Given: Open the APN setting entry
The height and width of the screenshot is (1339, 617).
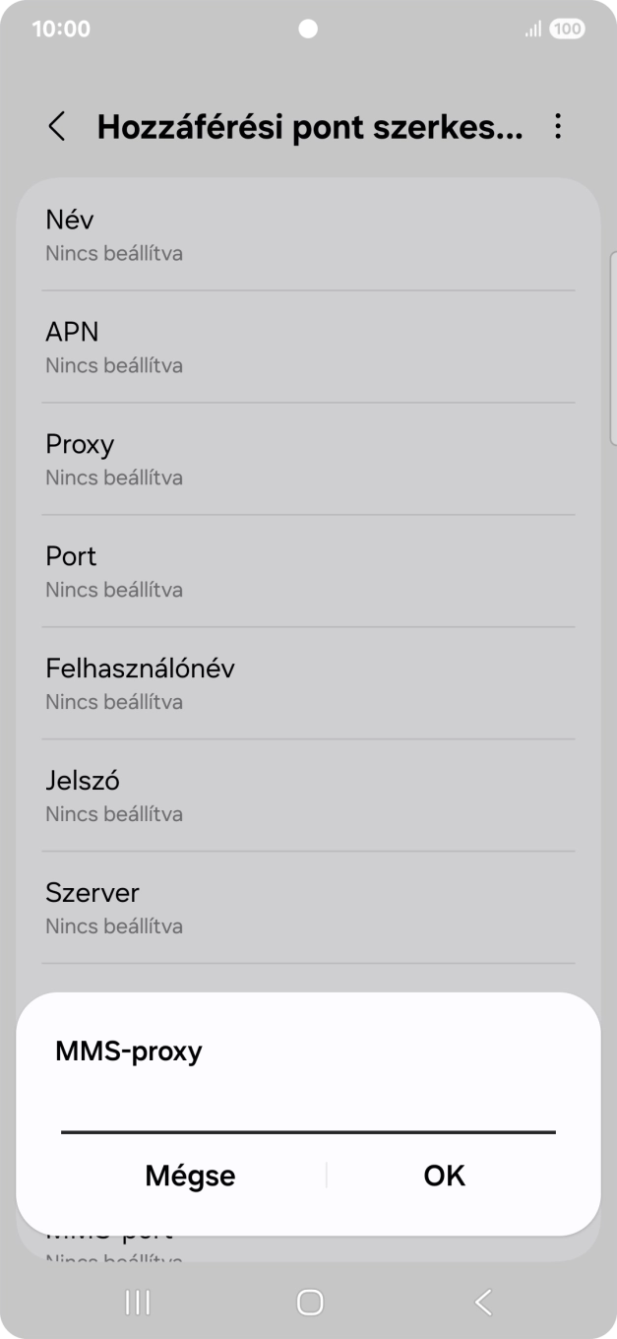Looking at the screenshot, I should click(x=308, y=347).
